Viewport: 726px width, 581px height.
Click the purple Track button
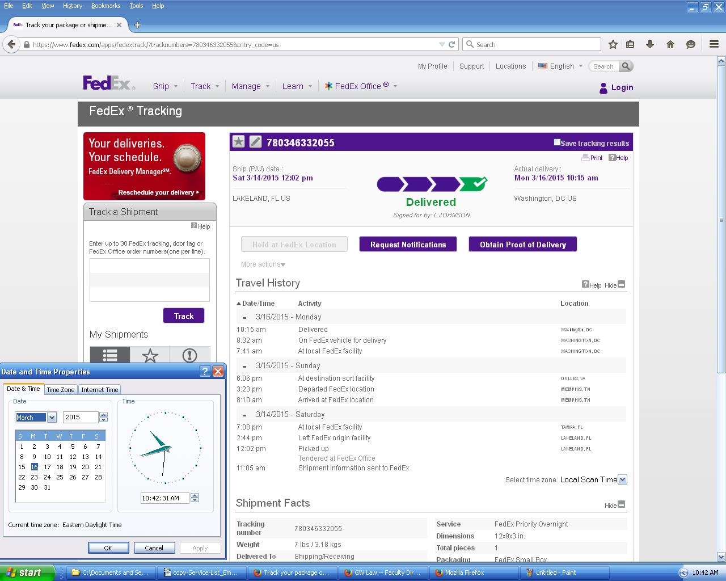[184, 316]
